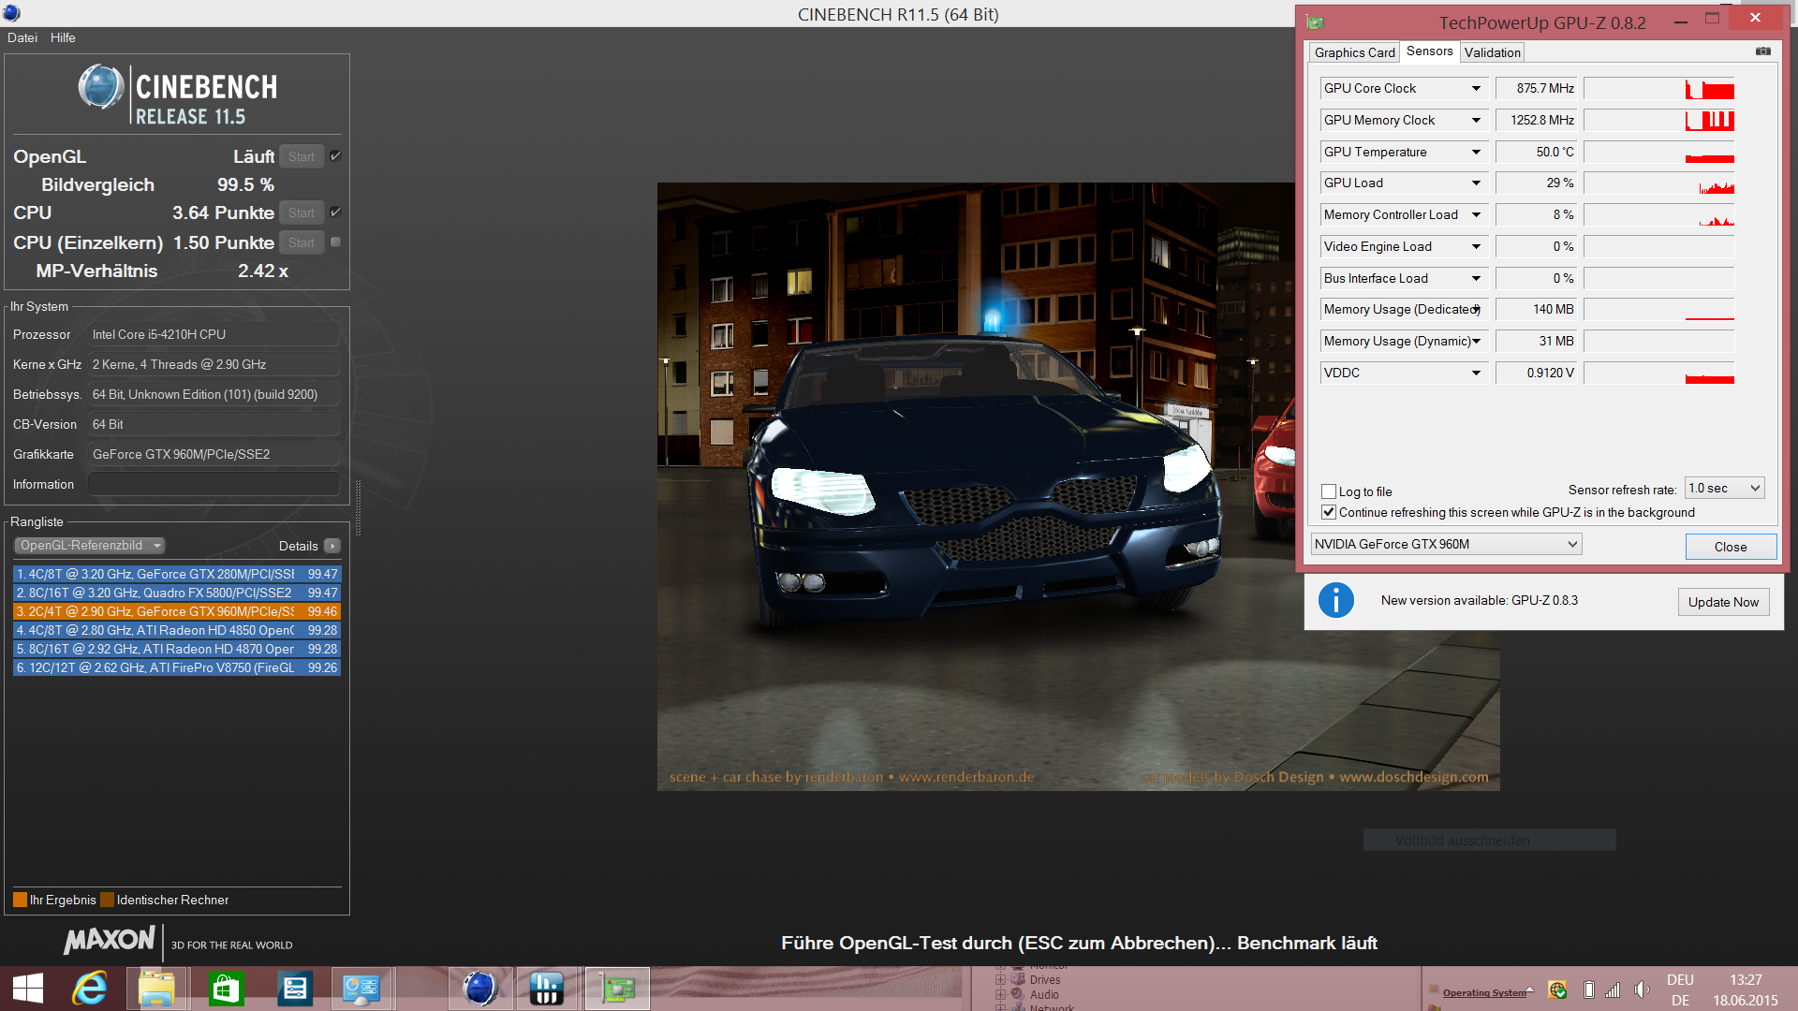Uncheck Continue refreshing in background
Viewport: 1798px width, 1011px height.
click(1328, 512)
